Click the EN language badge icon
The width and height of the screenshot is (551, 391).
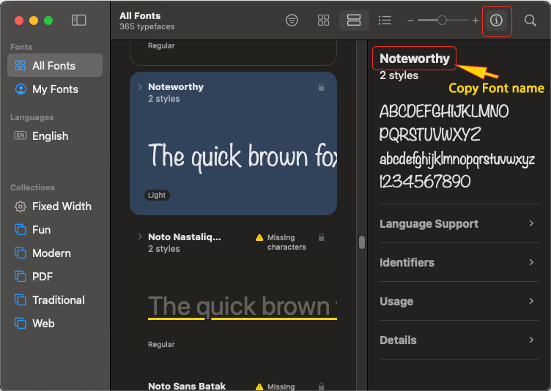coord(21,135)
